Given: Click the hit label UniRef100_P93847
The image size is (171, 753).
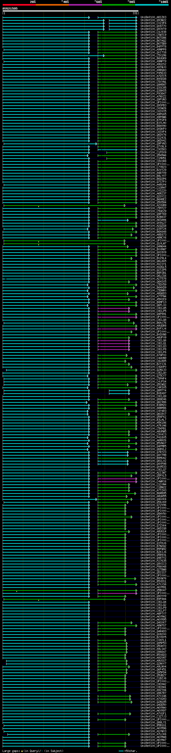Looking at the screenshot, I should coord(153,93).
